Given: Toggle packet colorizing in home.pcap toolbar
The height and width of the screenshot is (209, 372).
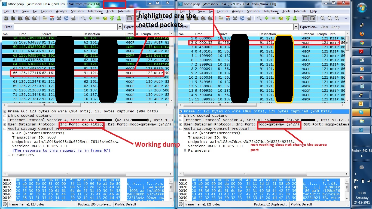Looking at the screenshot, I should (x=306, y=18).
